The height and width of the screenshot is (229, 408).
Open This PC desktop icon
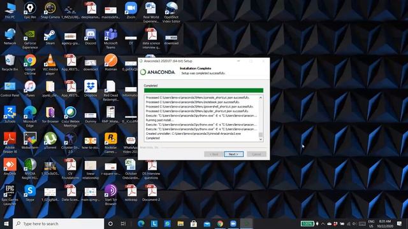(10, 11)
